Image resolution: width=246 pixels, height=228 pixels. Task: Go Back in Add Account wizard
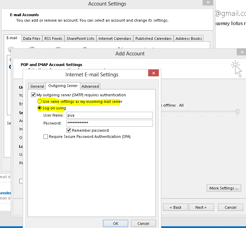click(x=175, y=207)
